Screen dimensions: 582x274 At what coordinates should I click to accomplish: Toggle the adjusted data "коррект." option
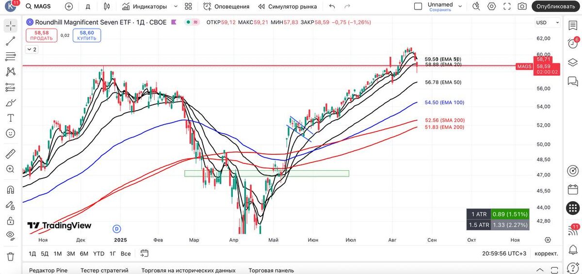point(546,253)
